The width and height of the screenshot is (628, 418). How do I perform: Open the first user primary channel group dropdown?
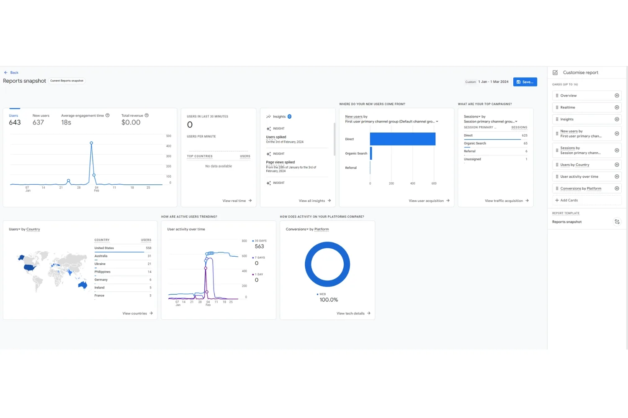(x=437, y=122)
